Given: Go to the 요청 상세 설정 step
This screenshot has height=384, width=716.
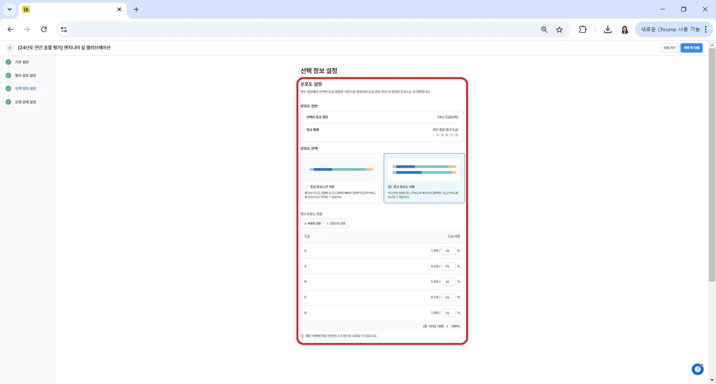Looking at the screenshot, I should 25,102.
